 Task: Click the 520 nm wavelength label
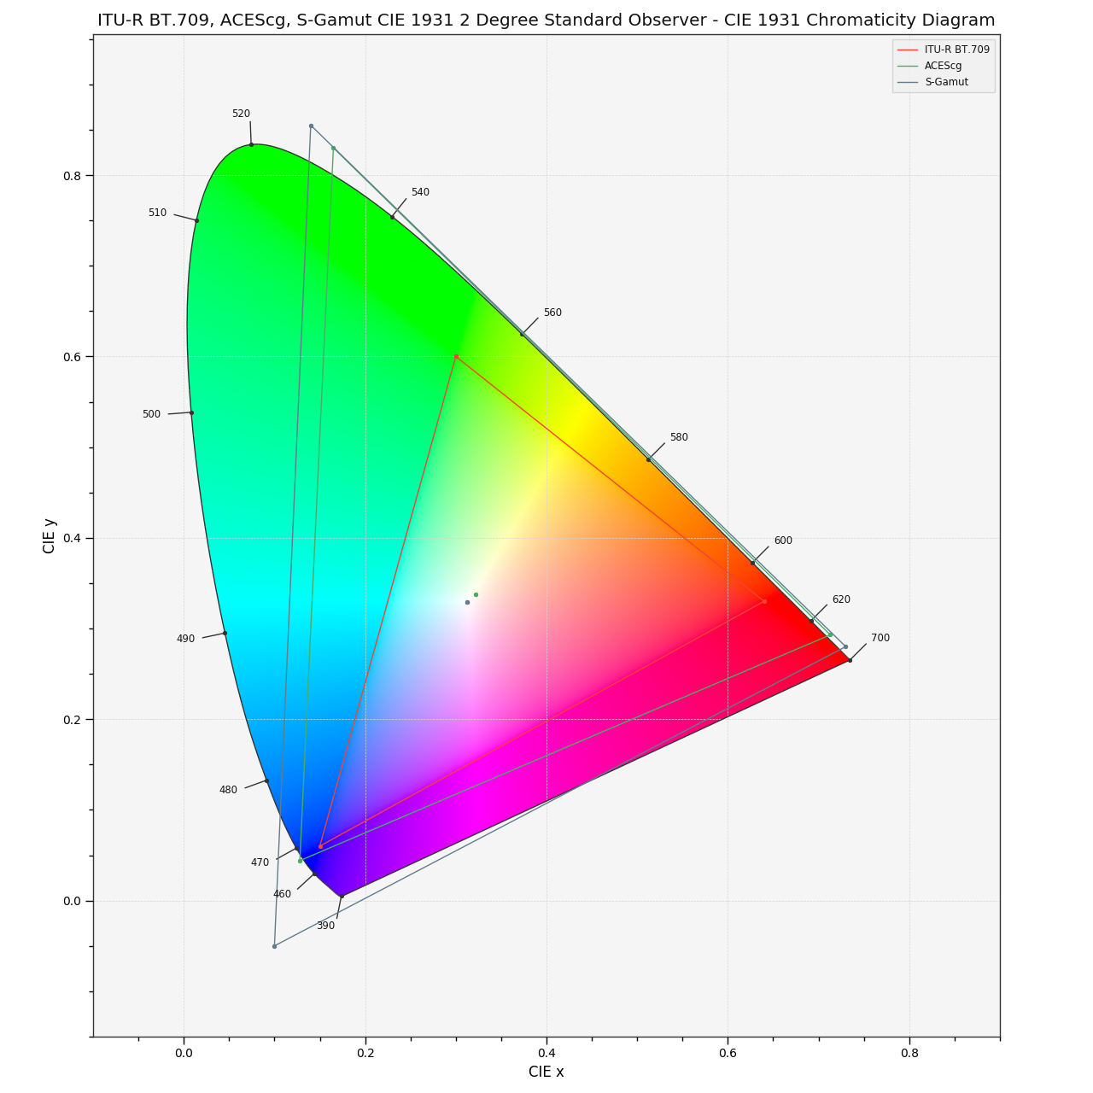241,114
